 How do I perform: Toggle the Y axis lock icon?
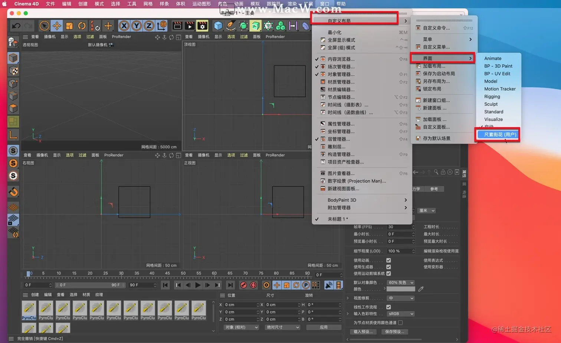[x=137, y=26]
